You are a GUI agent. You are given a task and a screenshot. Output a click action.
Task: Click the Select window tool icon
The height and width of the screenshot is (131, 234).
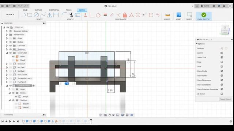click(x=190, y=15)
